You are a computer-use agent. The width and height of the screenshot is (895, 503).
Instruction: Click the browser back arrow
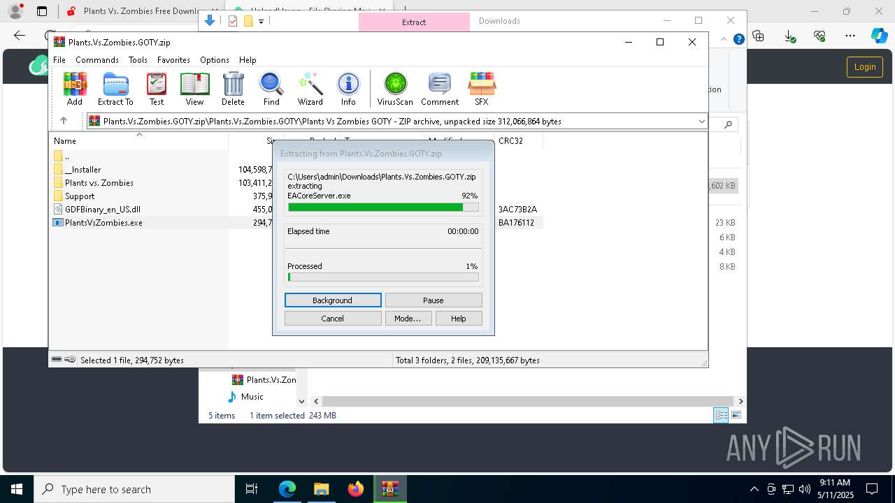pos(20,36)
